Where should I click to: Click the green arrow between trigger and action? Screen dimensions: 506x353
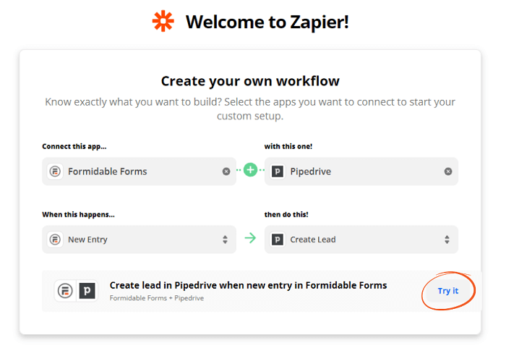pyautogui.click(x=250, y=238)
